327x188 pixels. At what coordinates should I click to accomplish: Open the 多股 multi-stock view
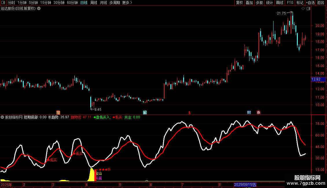pos(260,3)
